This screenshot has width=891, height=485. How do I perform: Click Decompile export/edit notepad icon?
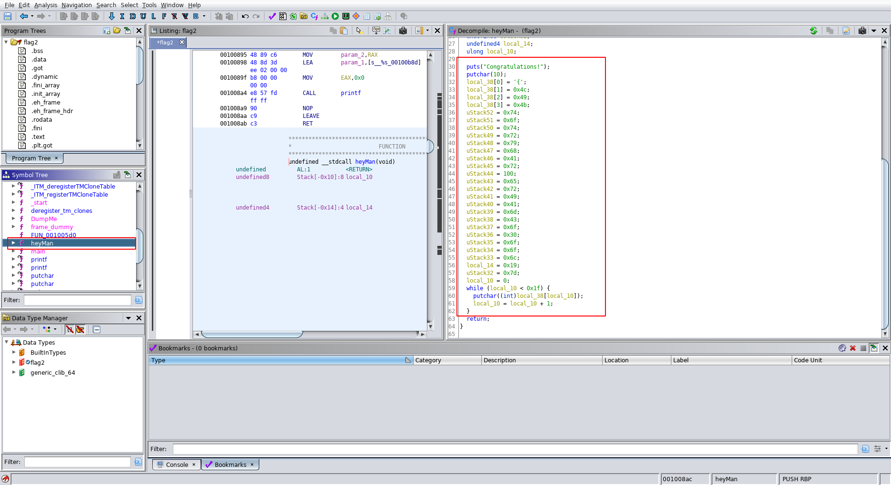tap(846, 31)
